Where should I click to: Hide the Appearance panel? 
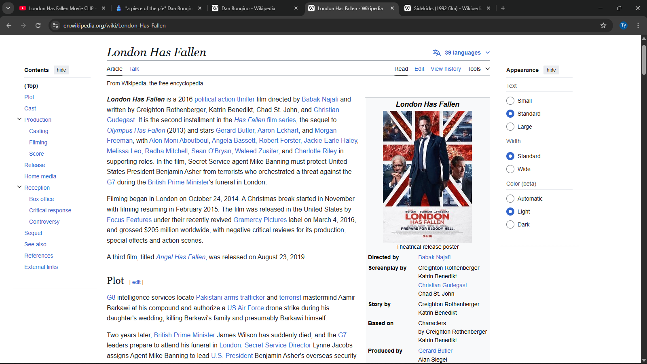[551, 70]
